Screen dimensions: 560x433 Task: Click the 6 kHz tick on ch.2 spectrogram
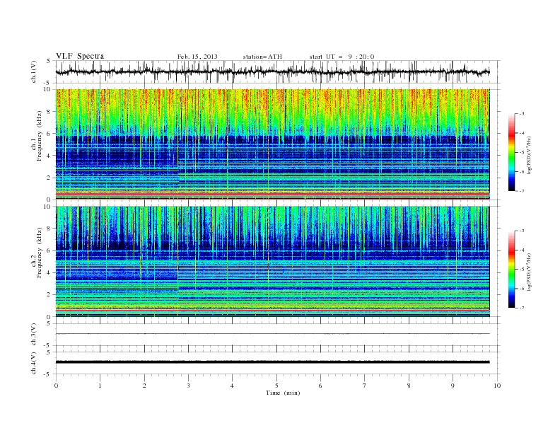click(49, 250)
